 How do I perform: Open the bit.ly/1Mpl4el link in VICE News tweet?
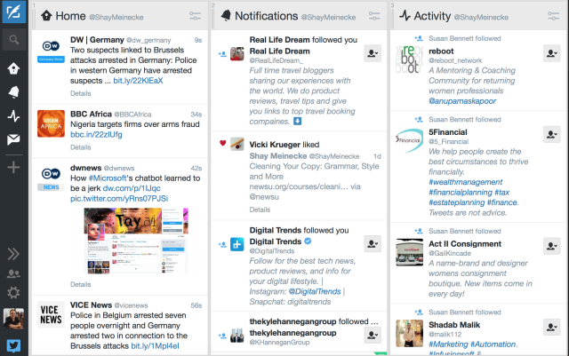pos(155,346)
